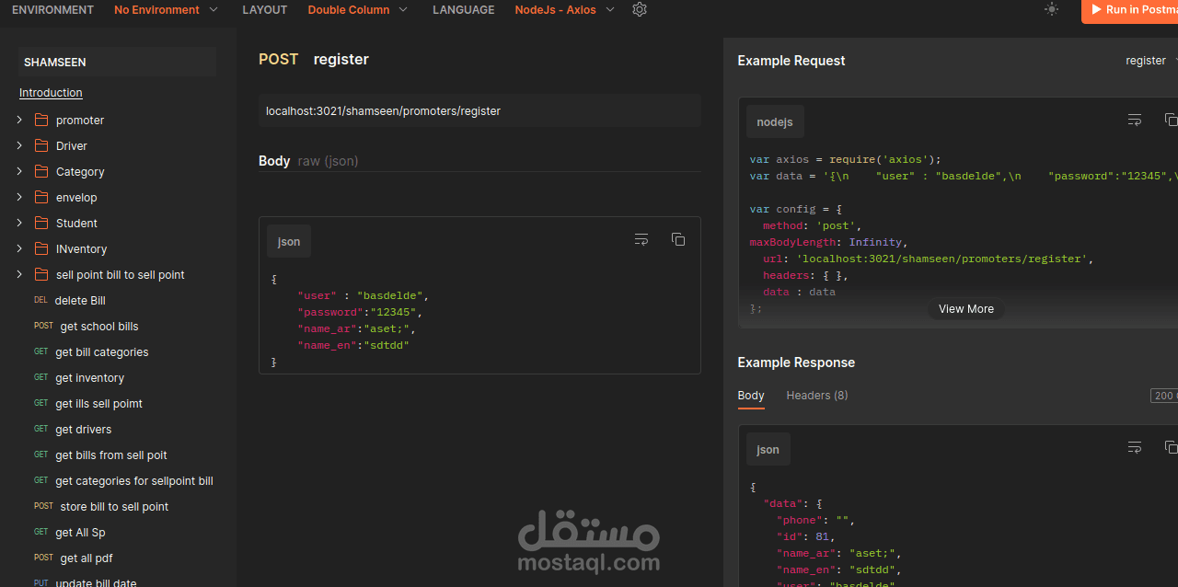Copy the nodejs example request code
The width and height of the screenshot is (1178, 587).
tap(1171, 120)
